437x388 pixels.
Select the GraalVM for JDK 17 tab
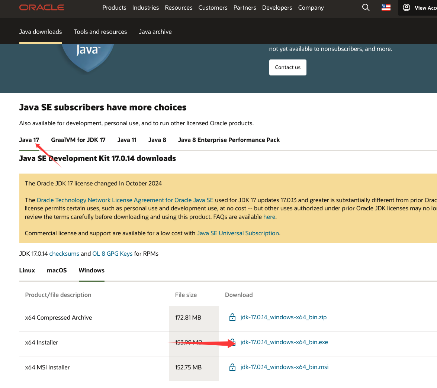tap(78, 140)
